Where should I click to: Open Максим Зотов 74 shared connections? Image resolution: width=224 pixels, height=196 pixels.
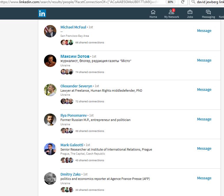tap(90, 72)
